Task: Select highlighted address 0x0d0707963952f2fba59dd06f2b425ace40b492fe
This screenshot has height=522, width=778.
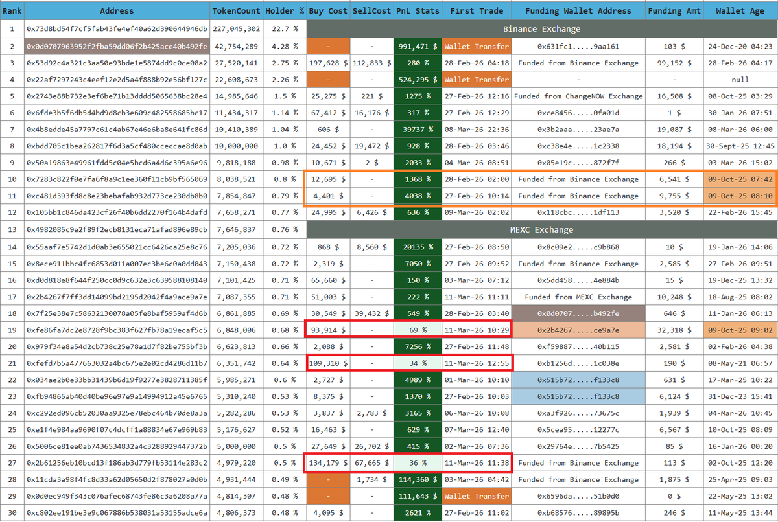Action: (117, 46)
